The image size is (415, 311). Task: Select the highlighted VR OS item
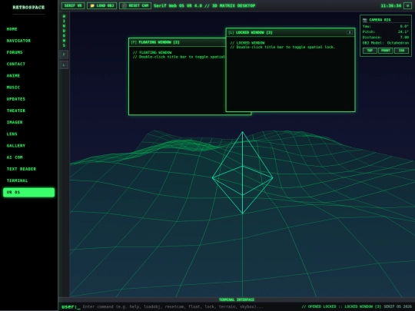pos(28,192)
